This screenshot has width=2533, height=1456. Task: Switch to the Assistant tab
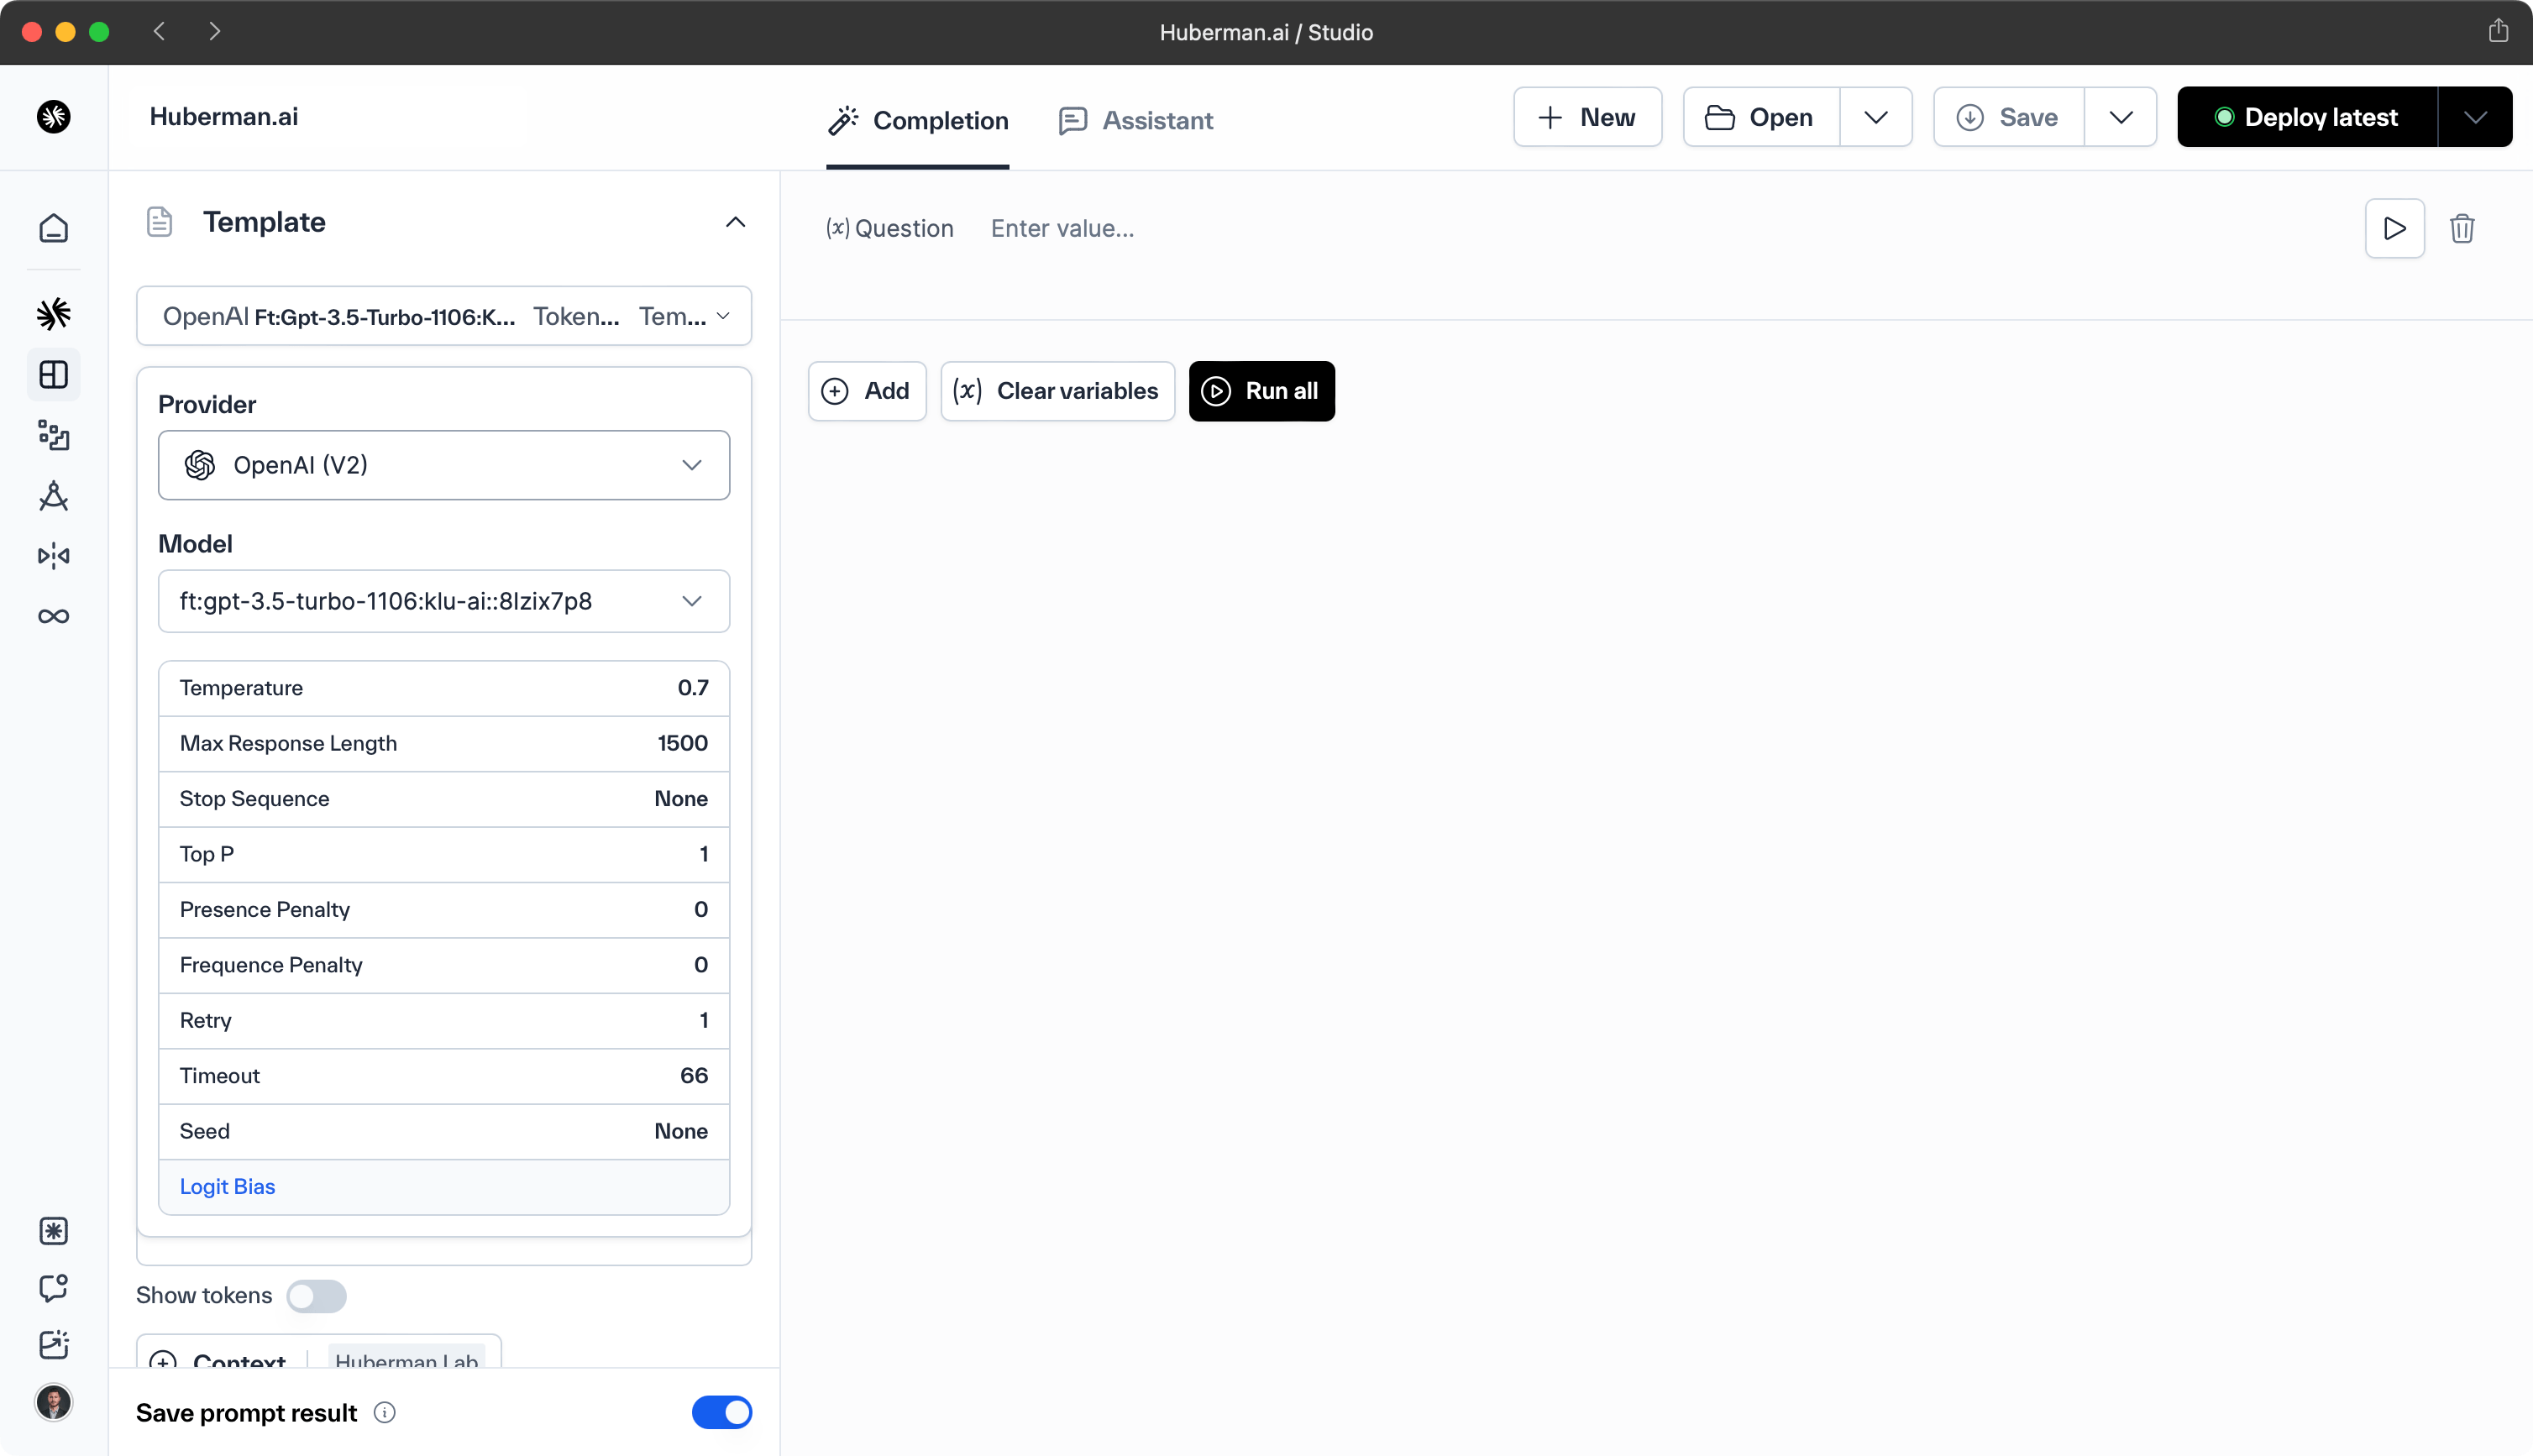coord(1136,121)
